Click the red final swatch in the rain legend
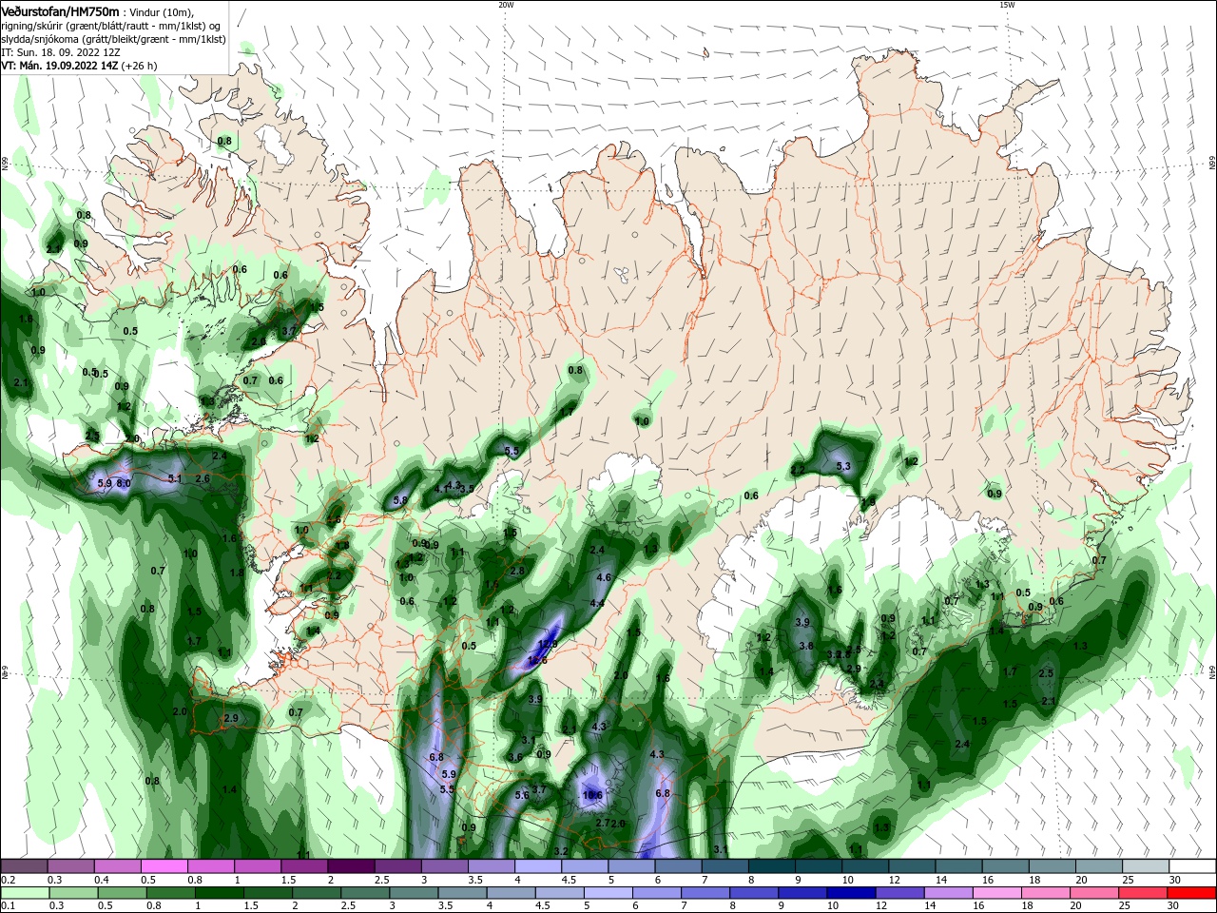 1191,893
